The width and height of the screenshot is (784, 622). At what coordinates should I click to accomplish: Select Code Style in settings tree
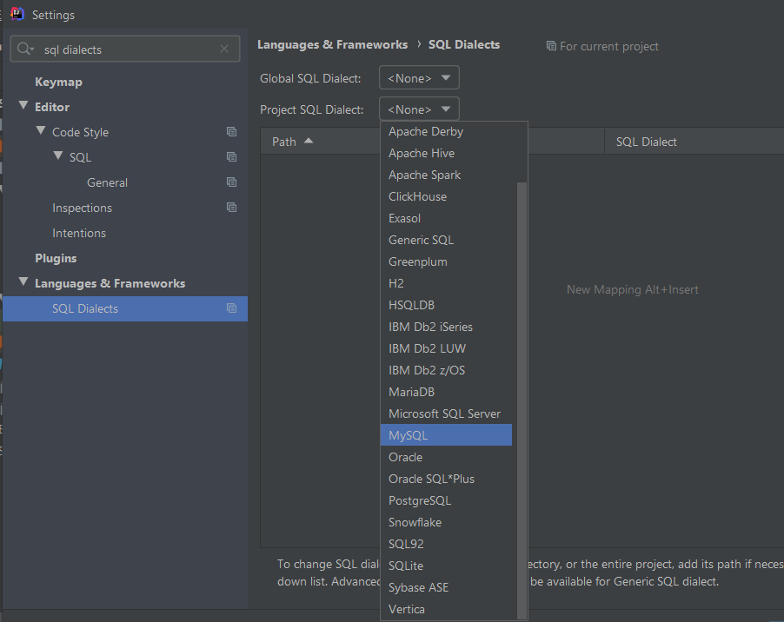tap(81, 132)
